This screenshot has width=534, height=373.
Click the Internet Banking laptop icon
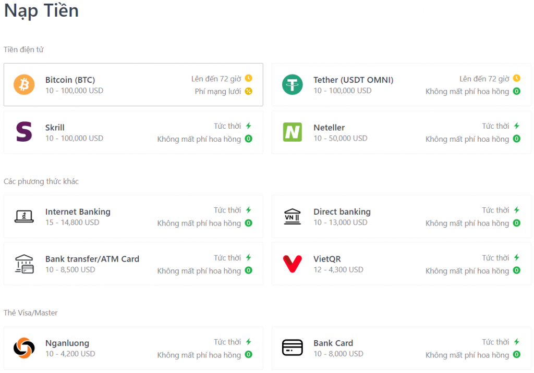tap(24, 216)
